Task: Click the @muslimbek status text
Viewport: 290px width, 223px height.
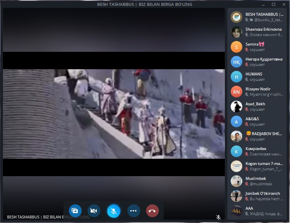Action: [261, 184]
